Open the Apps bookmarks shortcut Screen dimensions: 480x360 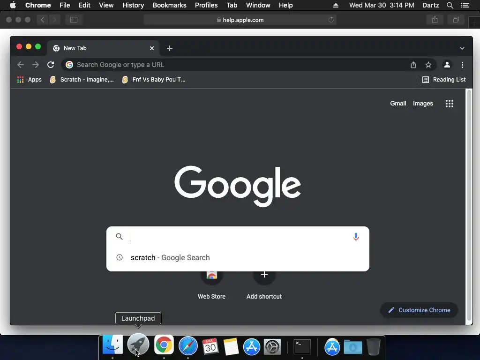pyautogui.click(x=30, y=80)
